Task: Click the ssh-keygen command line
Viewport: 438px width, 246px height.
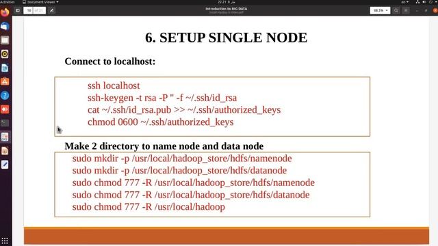Action: [162, 98]
